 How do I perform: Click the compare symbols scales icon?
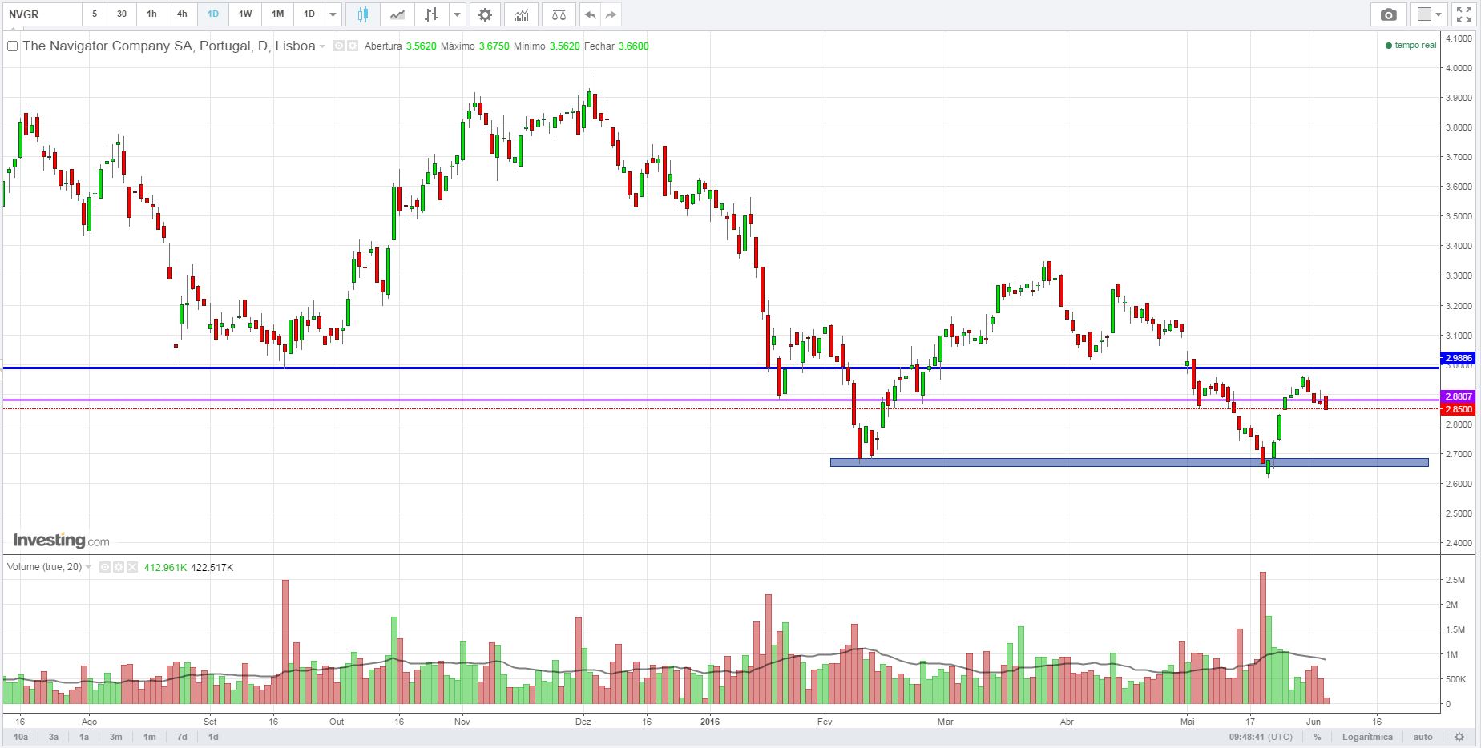click(x=559, y=14)
